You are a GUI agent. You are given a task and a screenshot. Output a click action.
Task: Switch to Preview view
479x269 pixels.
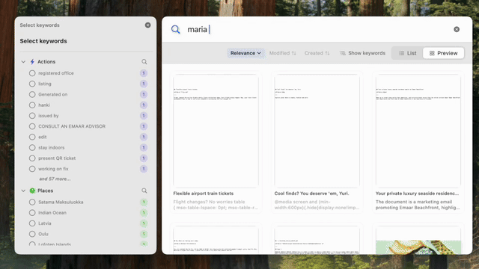[x=444, y=53]
